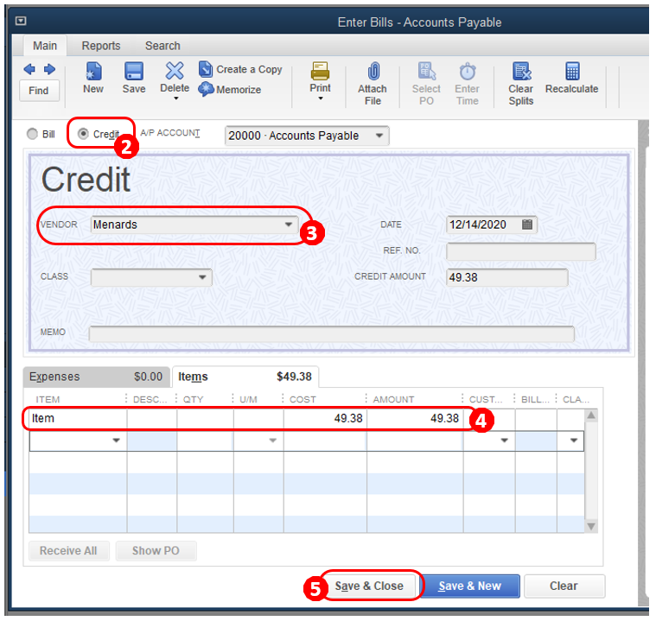Click the Delete X icon
This screenshot has width=656, height=621.
(x=175, y=70)
